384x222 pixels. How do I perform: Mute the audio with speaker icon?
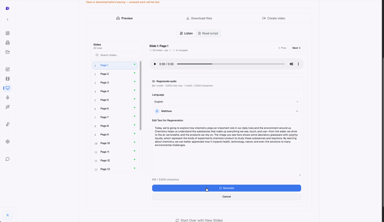(x=291, y=64)
